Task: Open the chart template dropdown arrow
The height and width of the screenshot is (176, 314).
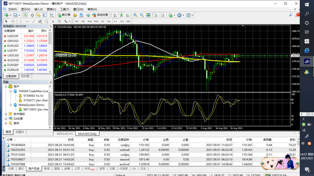Action: point(192,15)
